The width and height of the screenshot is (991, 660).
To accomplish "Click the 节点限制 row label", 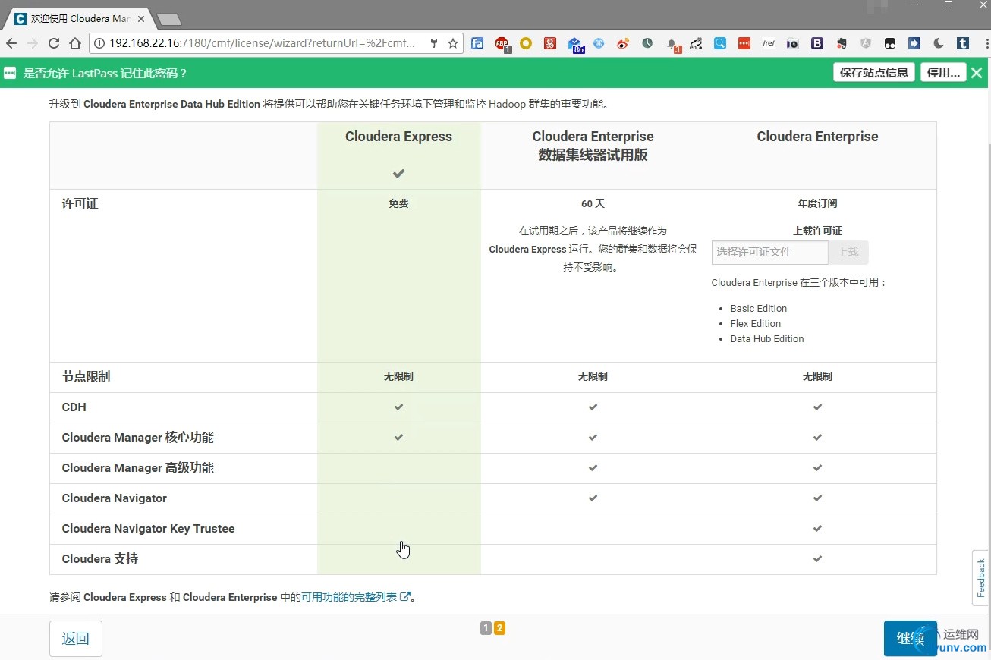I will coord(87,376).
